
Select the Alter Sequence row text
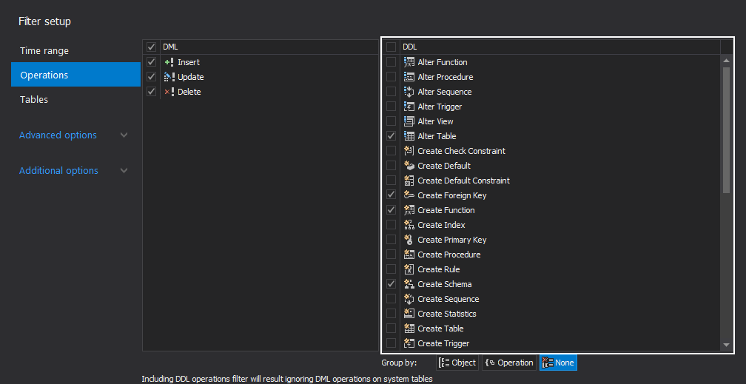point(445,92)
